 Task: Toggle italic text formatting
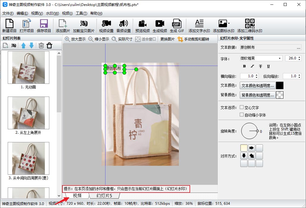click(252, 66)
